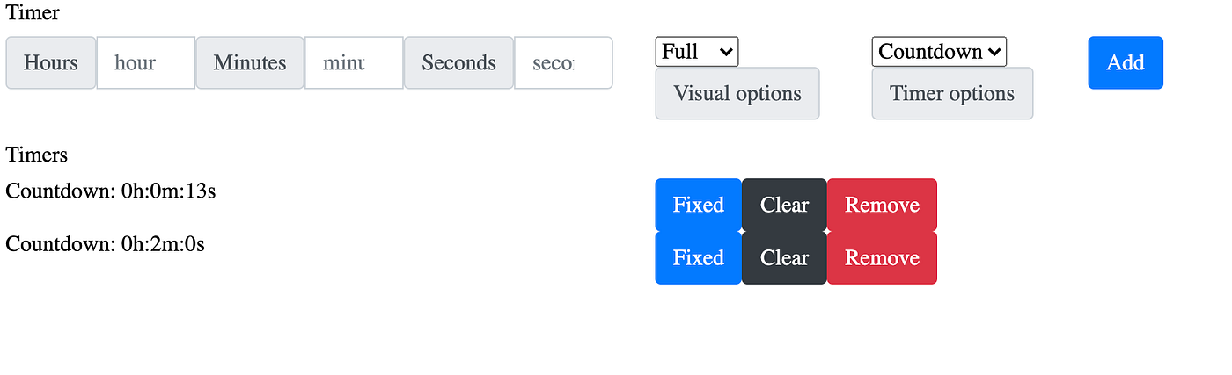Viewport: 1232px width, 375px height.
Task: Expand the Visual options panel
Action: pos(737,93)
